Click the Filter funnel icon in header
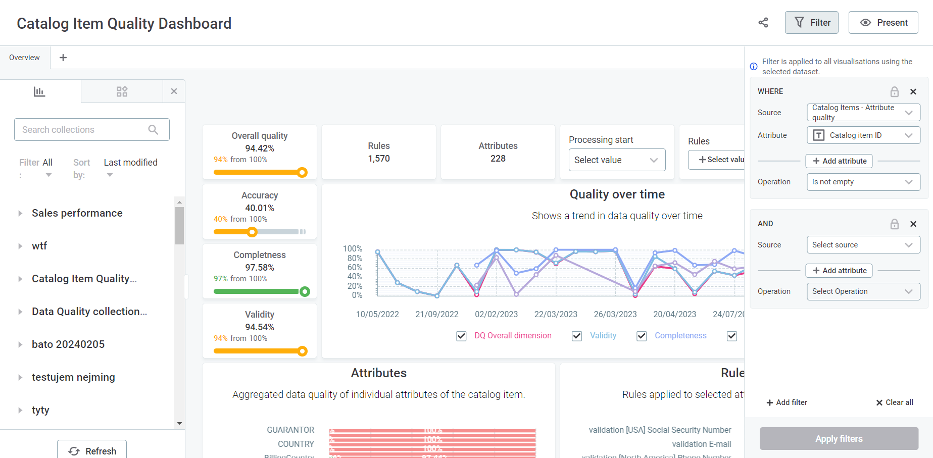This screenshot has width=933, height=458. click(800, 22)
